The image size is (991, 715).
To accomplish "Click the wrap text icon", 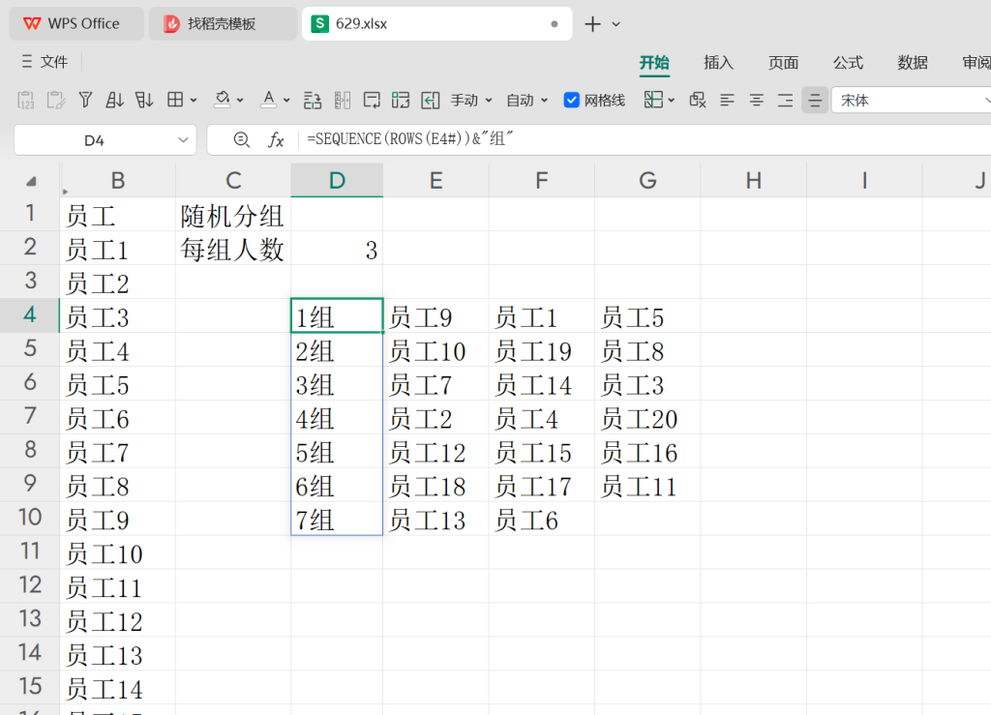I will click(372, 100).
